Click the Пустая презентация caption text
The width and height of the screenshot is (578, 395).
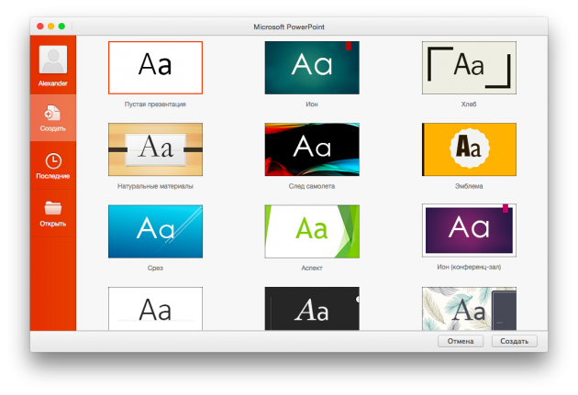pos(155,104)
